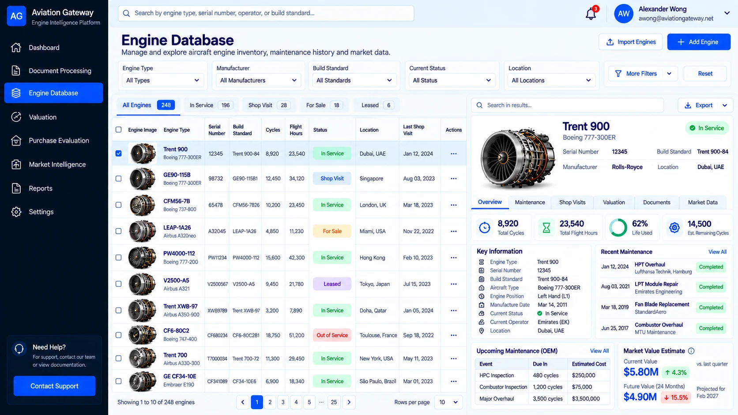Click the Import Engines button

[x=631, y=42]
